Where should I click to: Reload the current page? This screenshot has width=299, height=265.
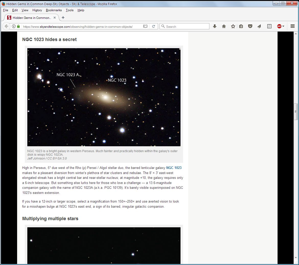pyautogui.click(x=153, y=26)
